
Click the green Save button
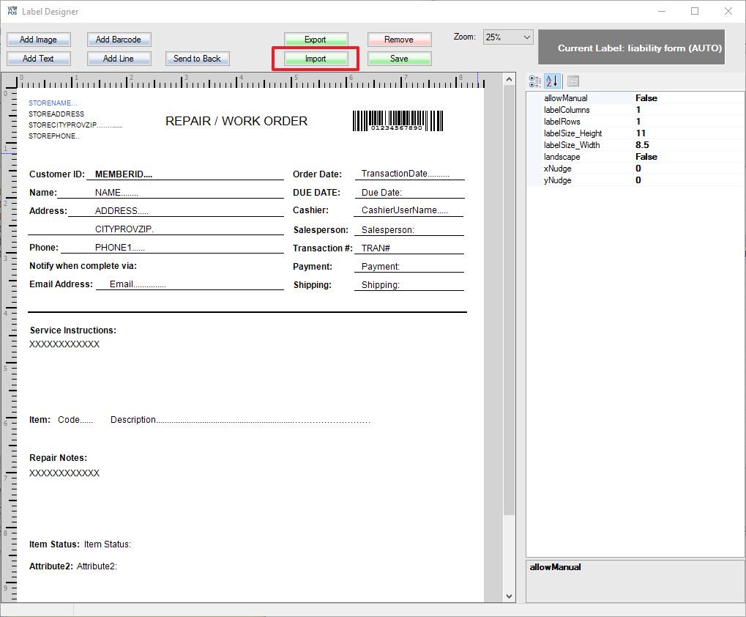[399, 59]
